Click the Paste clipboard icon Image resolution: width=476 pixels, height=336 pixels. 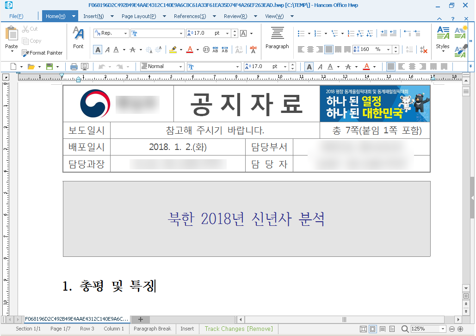(12, 33)
